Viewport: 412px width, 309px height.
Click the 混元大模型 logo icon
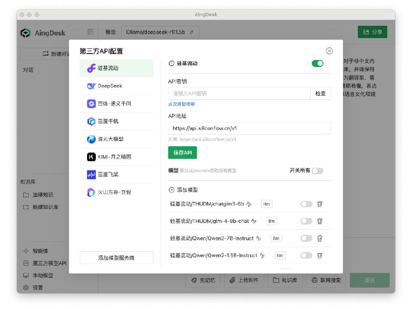tap(91, 139)
